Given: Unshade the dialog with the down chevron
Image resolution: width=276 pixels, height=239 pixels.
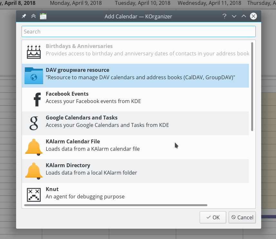Looking at the screenshot, I should 234,16.
